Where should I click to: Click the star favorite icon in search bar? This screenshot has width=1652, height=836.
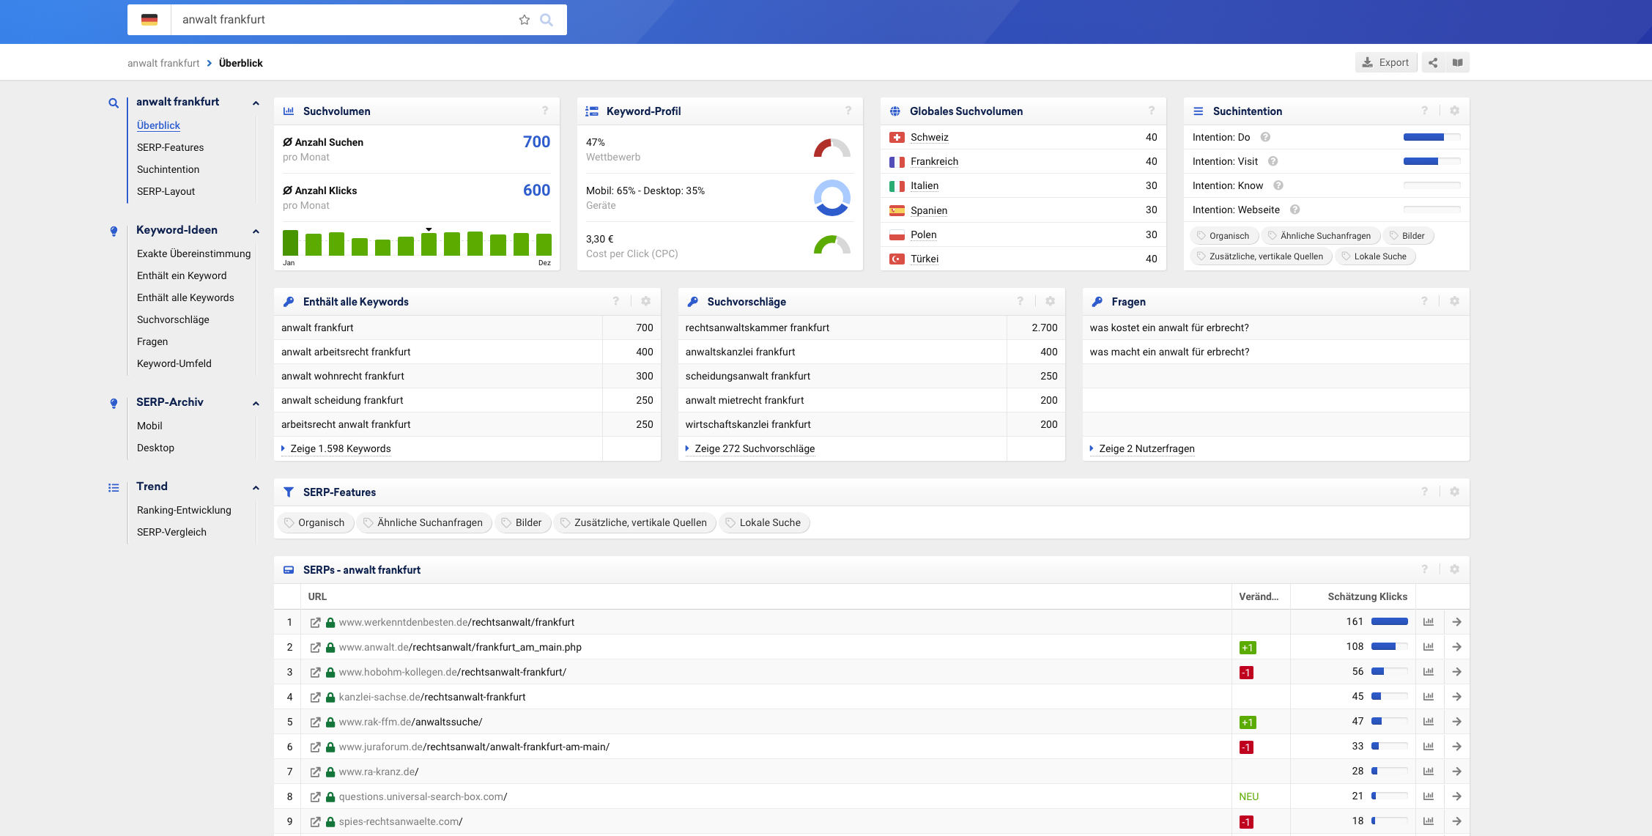coord(525,20)
